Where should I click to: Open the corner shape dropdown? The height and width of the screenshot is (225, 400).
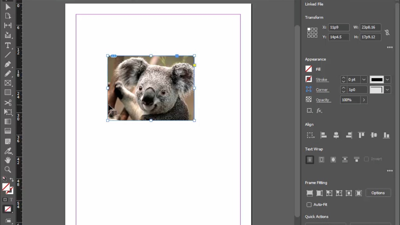387,90
